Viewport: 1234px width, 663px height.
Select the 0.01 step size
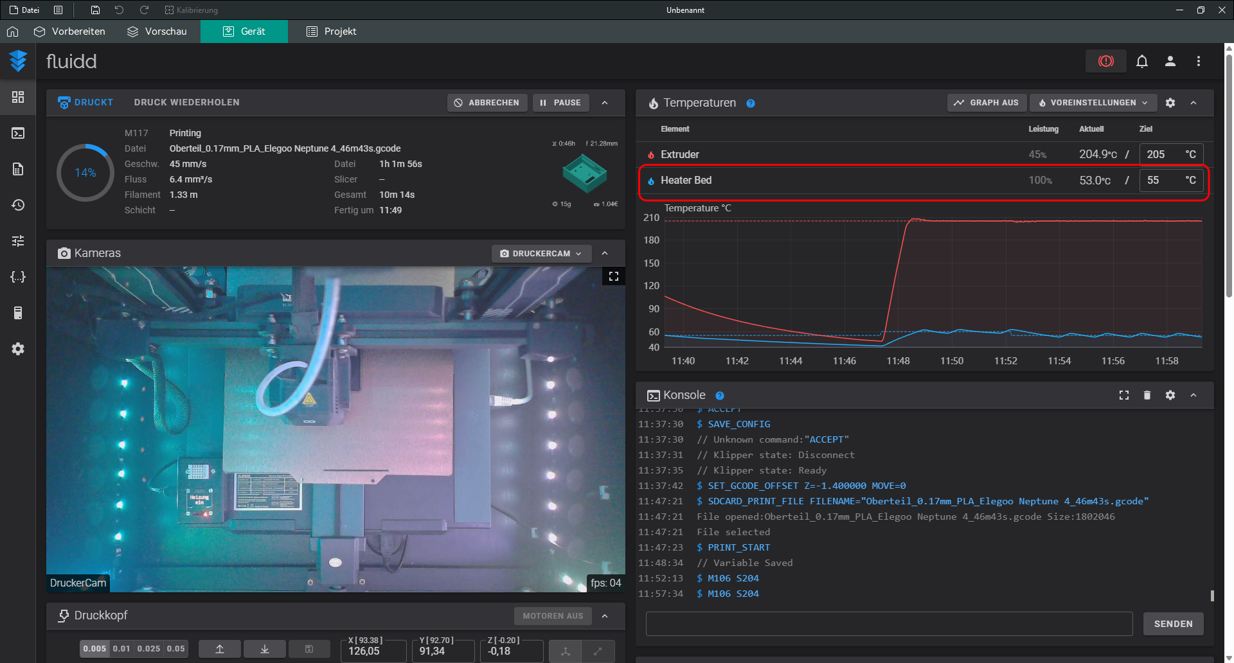coord(121,649)
